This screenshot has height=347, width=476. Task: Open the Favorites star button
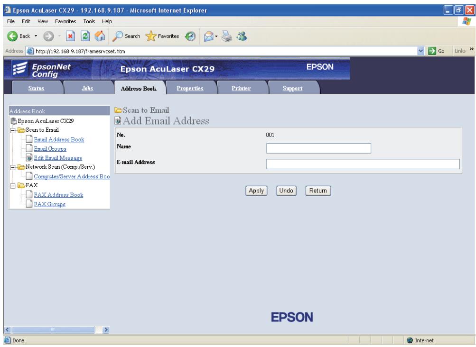(162, 36)
